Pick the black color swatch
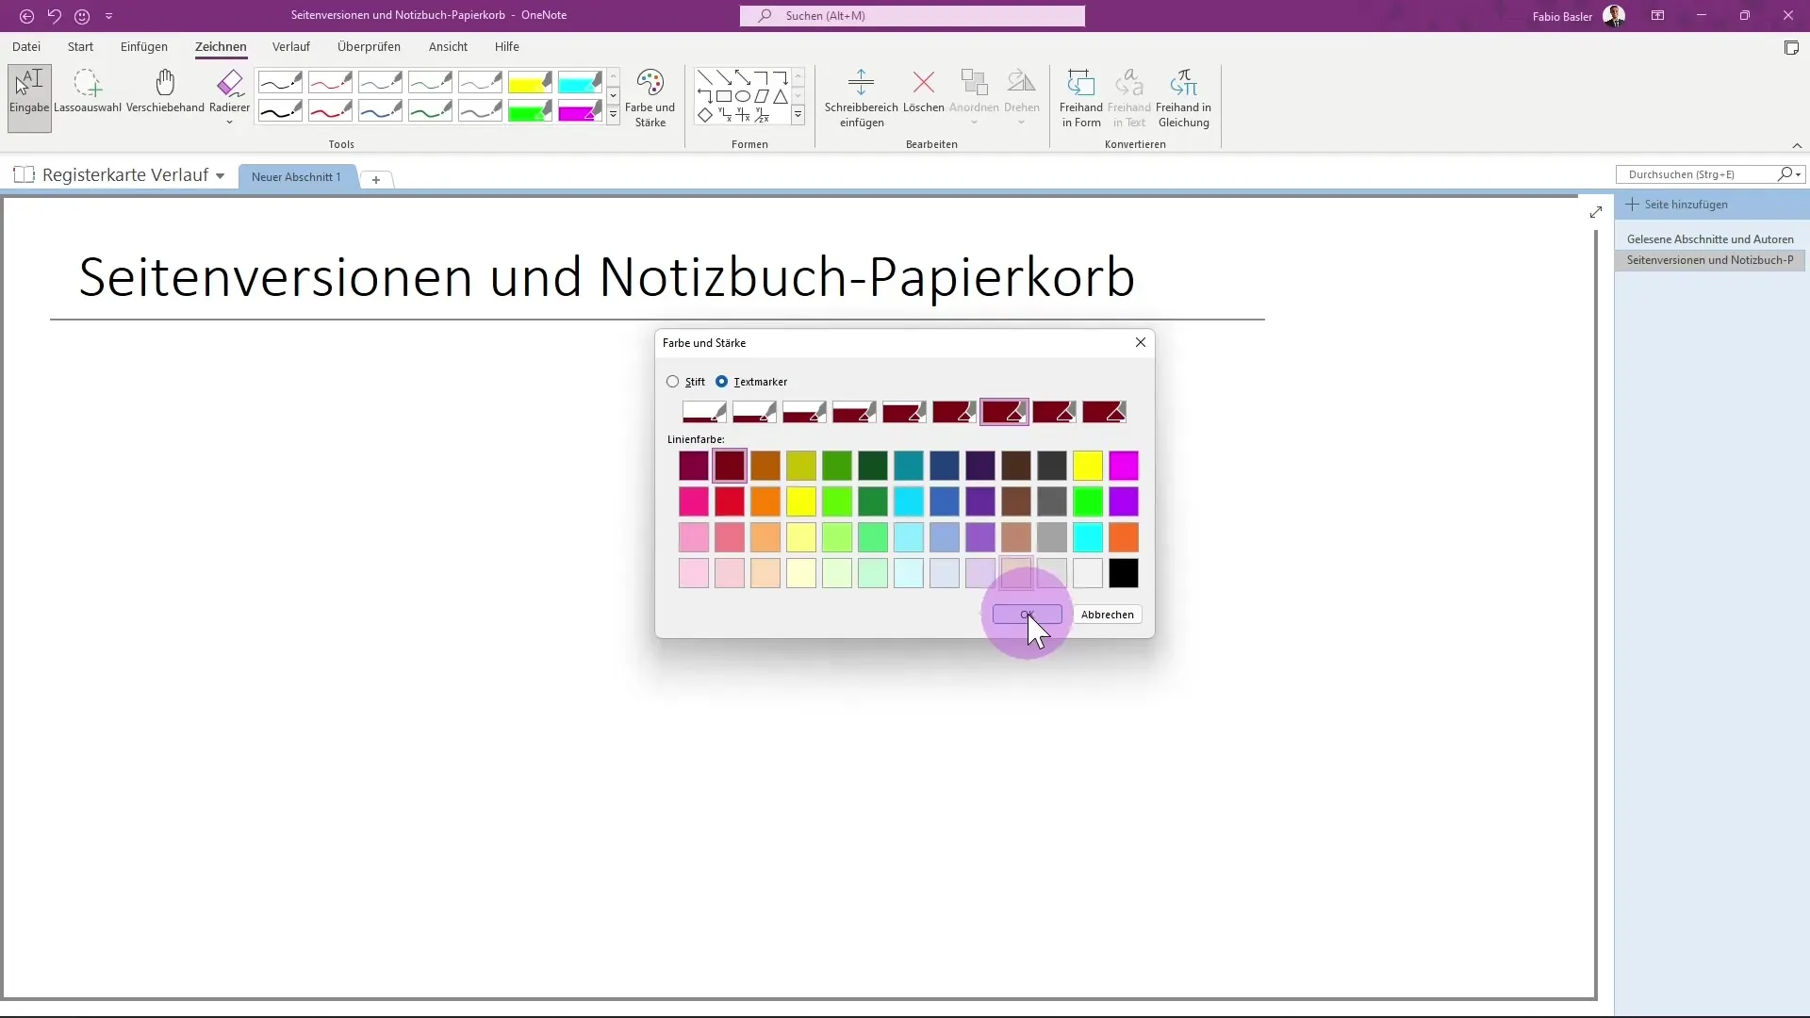The image size is (1810, 1018). (1123, 573)
